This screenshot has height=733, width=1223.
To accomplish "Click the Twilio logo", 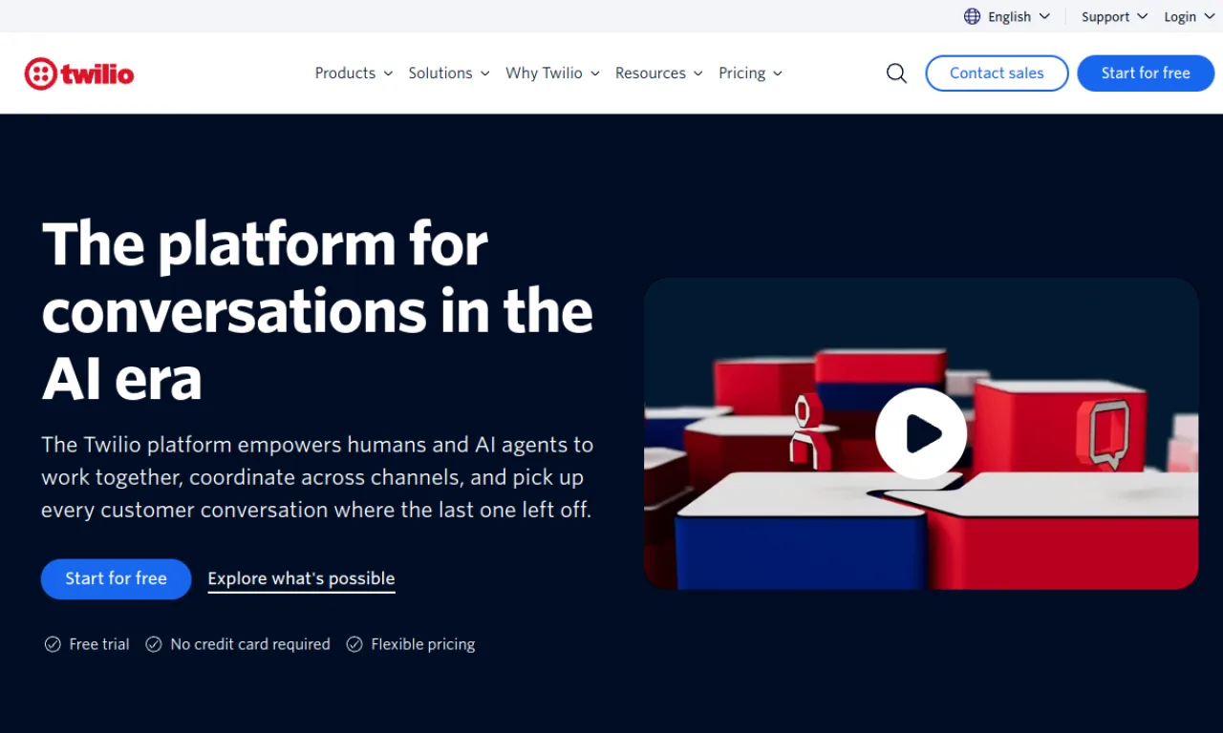I will [x=79, y=73].
